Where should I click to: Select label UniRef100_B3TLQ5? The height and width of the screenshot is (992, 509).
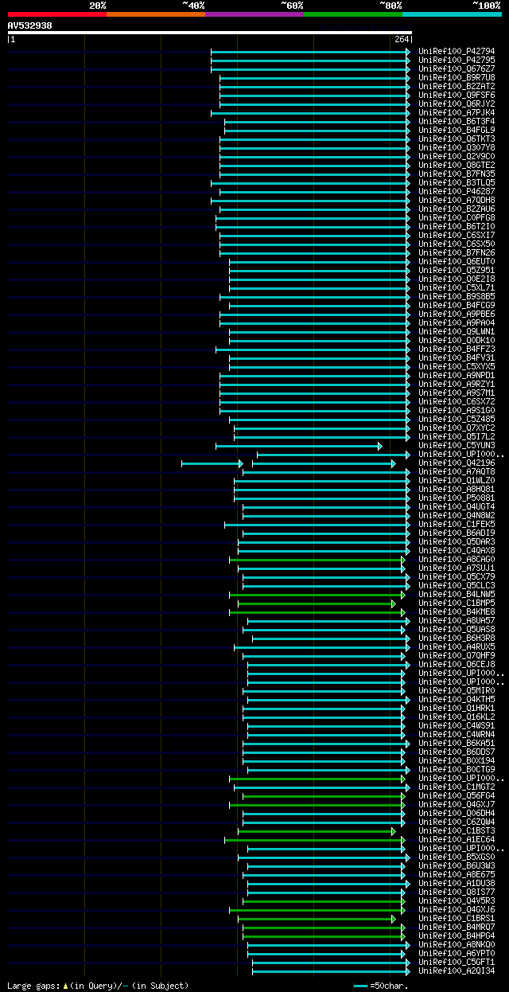(x=457, y=183)
